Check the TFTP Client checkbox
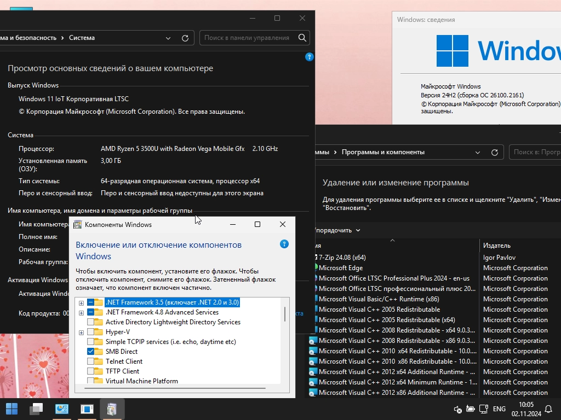 [x=91, y=371]
